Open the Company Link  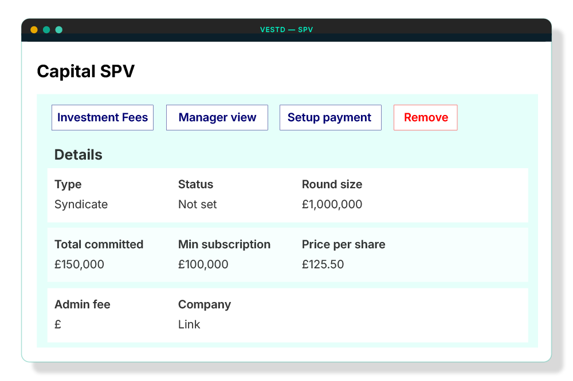click(x=189, y=324)
